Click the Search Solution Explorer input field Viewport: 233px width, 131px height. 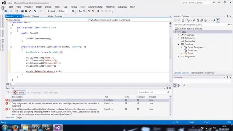[x=200, y=25]
